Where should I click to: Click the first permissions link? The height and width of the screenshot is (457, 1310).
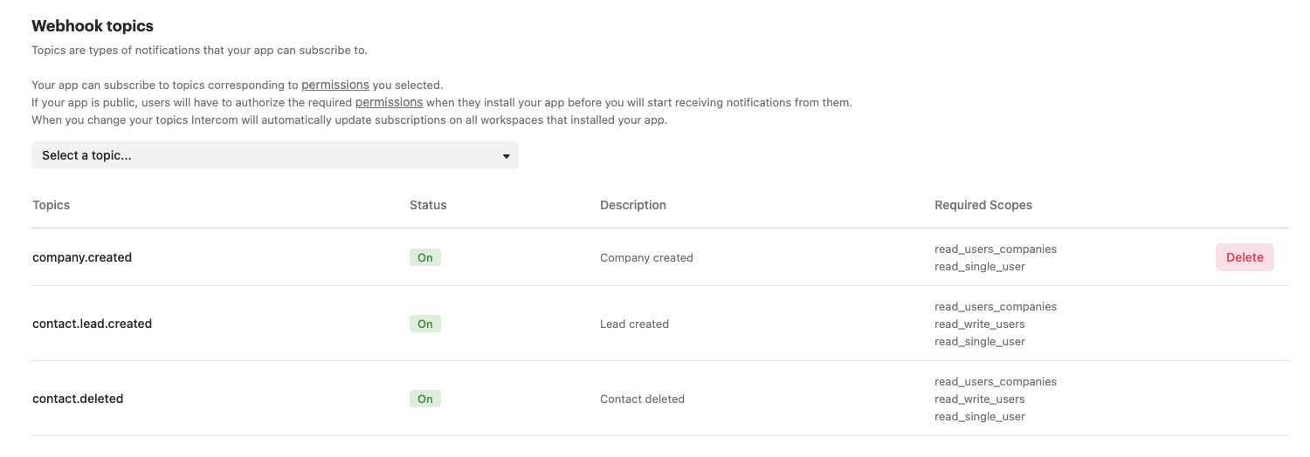334,85
